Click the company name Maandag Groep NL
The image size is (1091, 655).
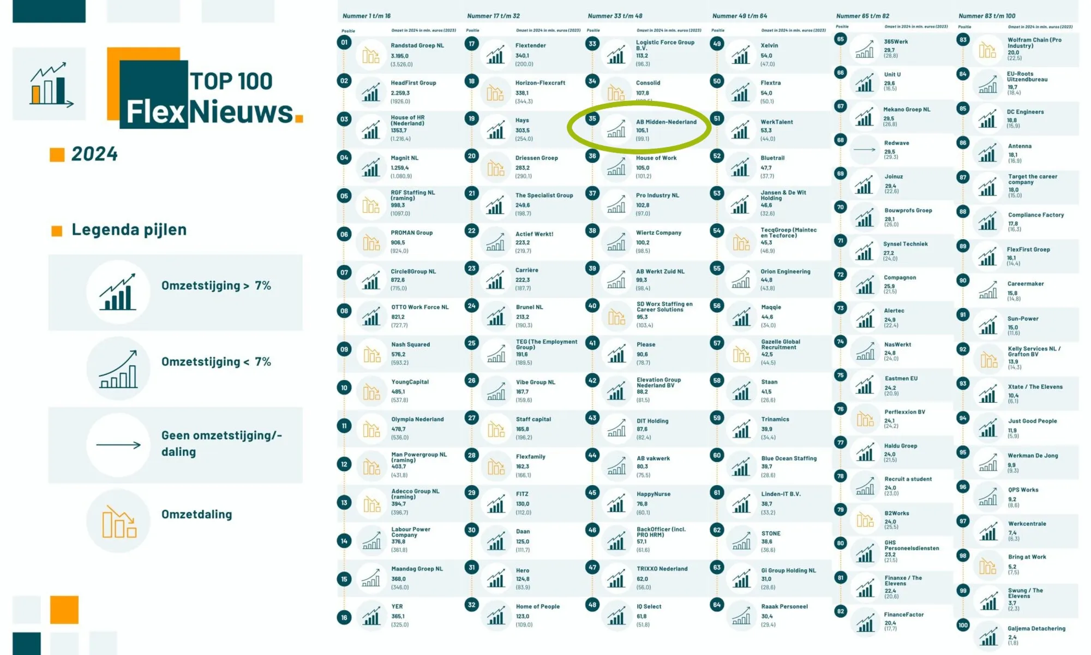[417, 569]
